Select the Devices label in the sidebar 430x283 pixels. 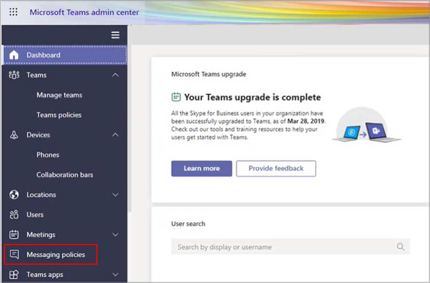pos(38,135)
